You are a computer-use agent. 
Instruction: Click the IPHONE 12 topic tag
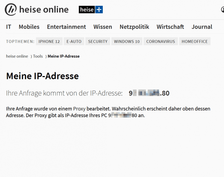point(49,41)
